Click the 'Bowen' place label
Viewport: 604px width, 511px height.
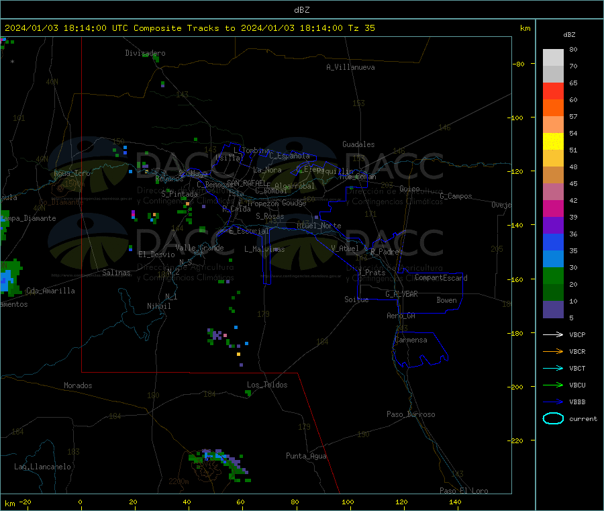[447, 300]
